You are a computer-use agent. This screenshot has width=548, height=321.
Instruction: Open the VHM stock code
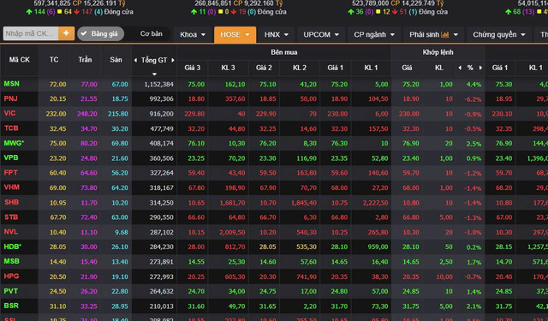[x=11, y=187]
